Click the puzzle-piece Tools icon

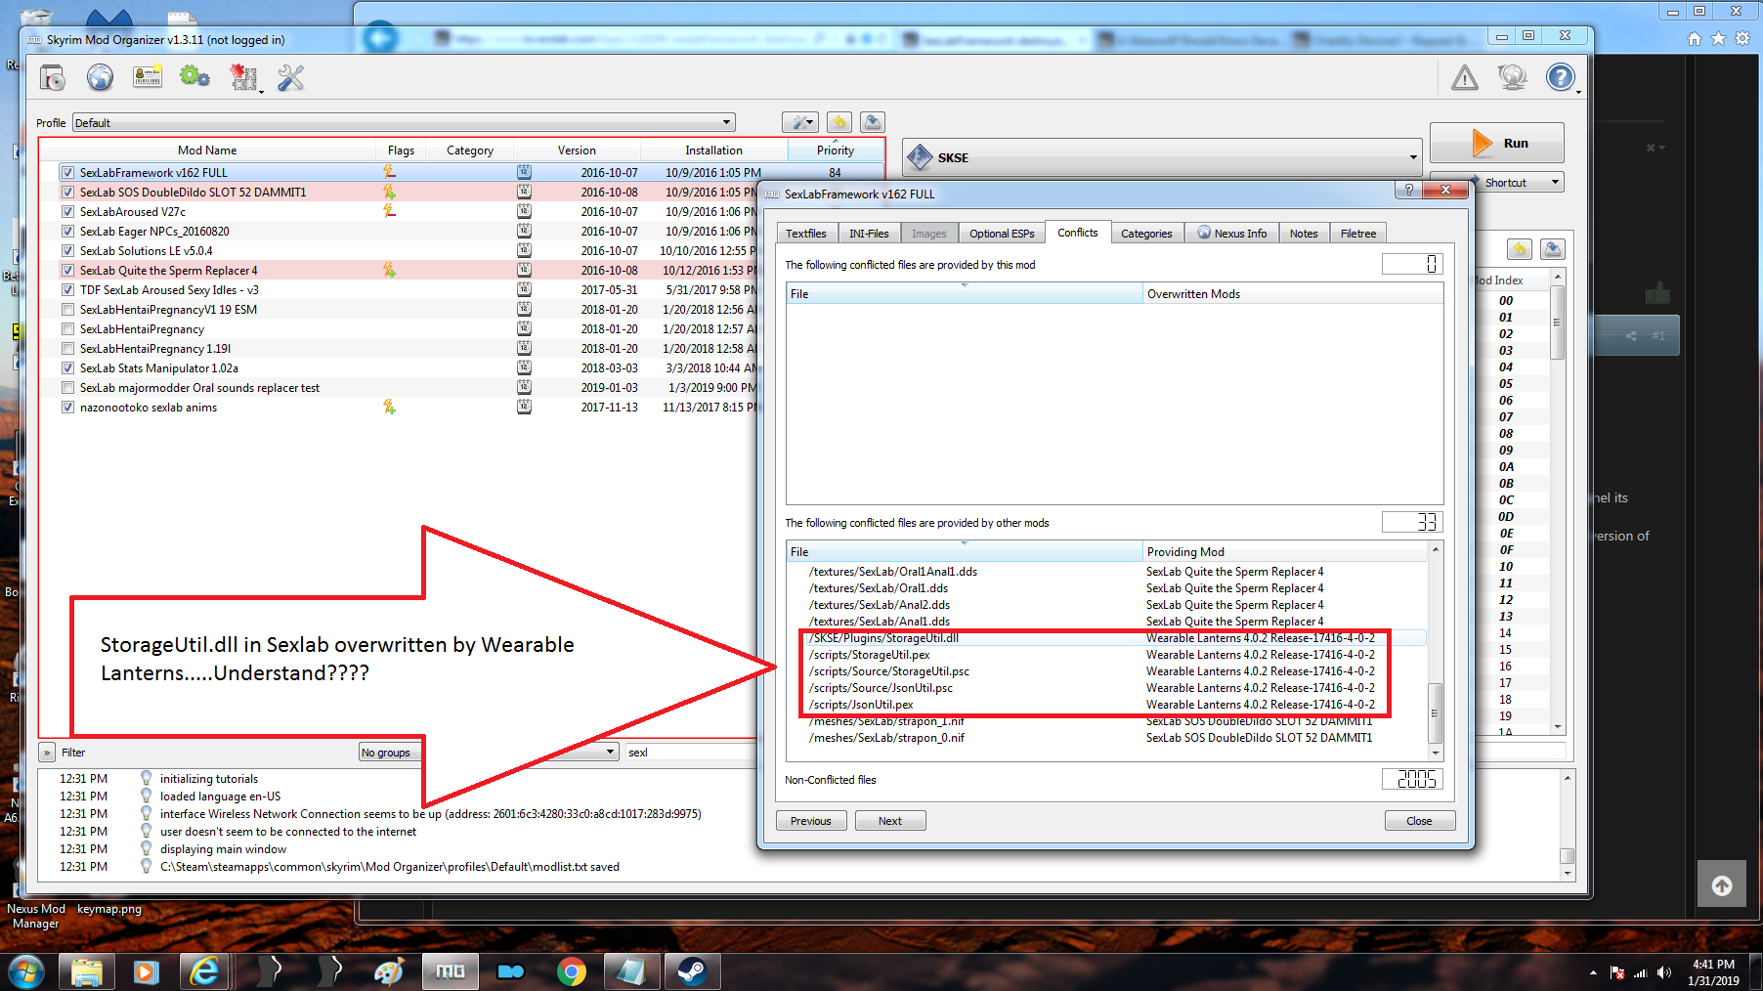243,77
